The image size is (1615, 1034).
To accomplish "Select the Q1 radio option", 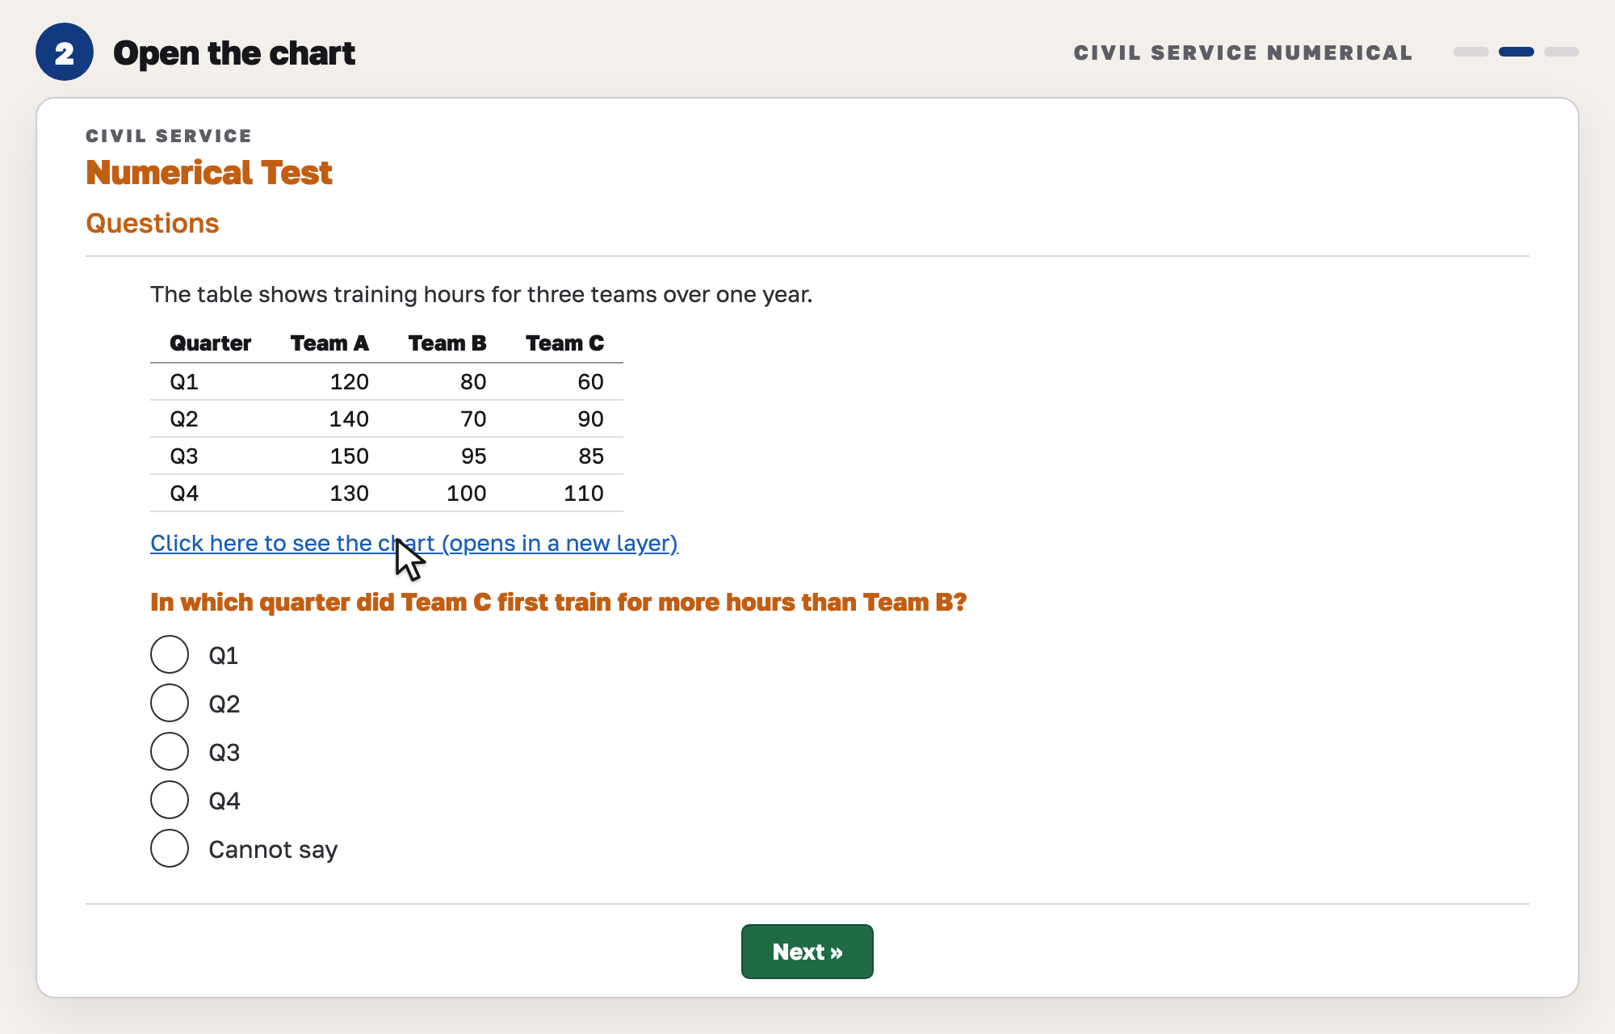I will point(170,654).
